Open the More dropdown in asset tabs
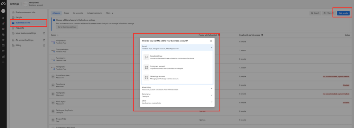This screenshot has height=128, width=354. point(110,13)
